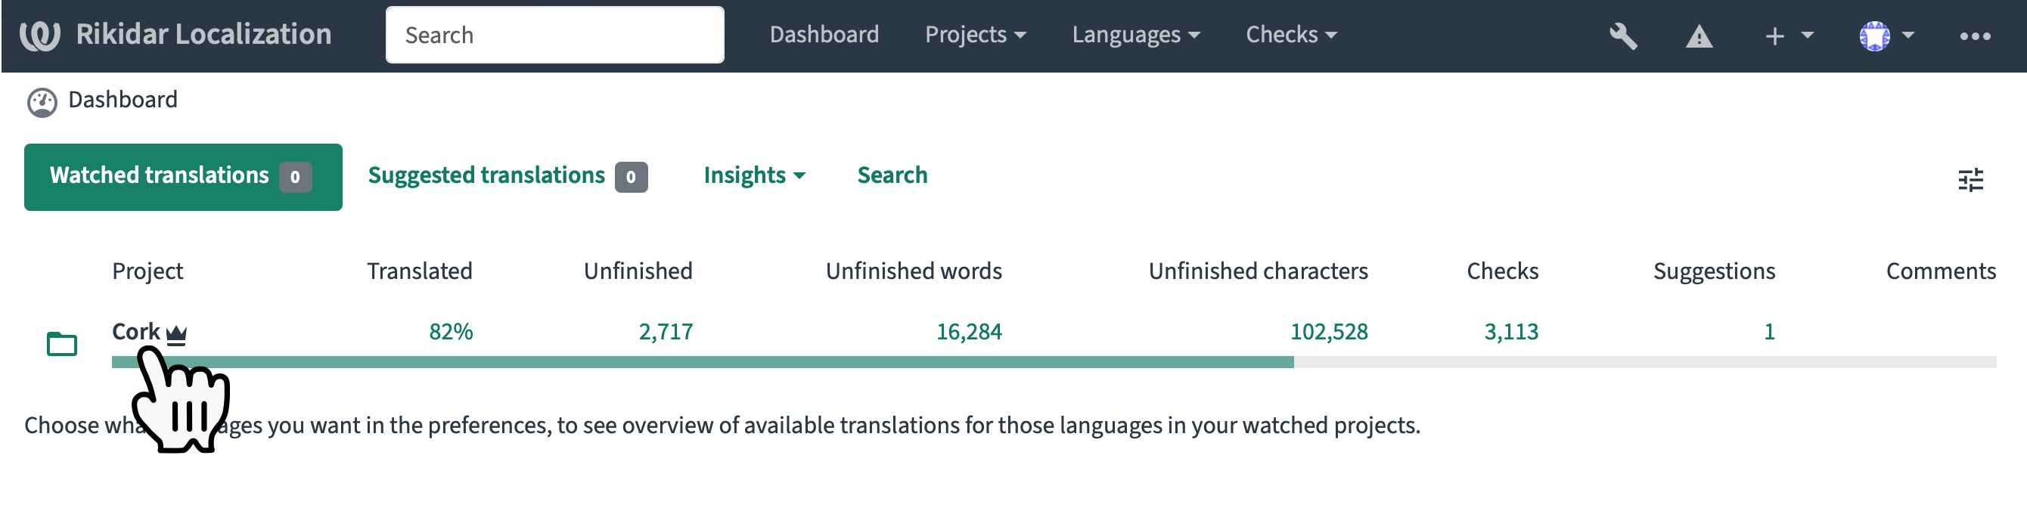Open the plus add menu
The width and height of the screenshot is (2027, 508).
click(x=1789, y=36)
